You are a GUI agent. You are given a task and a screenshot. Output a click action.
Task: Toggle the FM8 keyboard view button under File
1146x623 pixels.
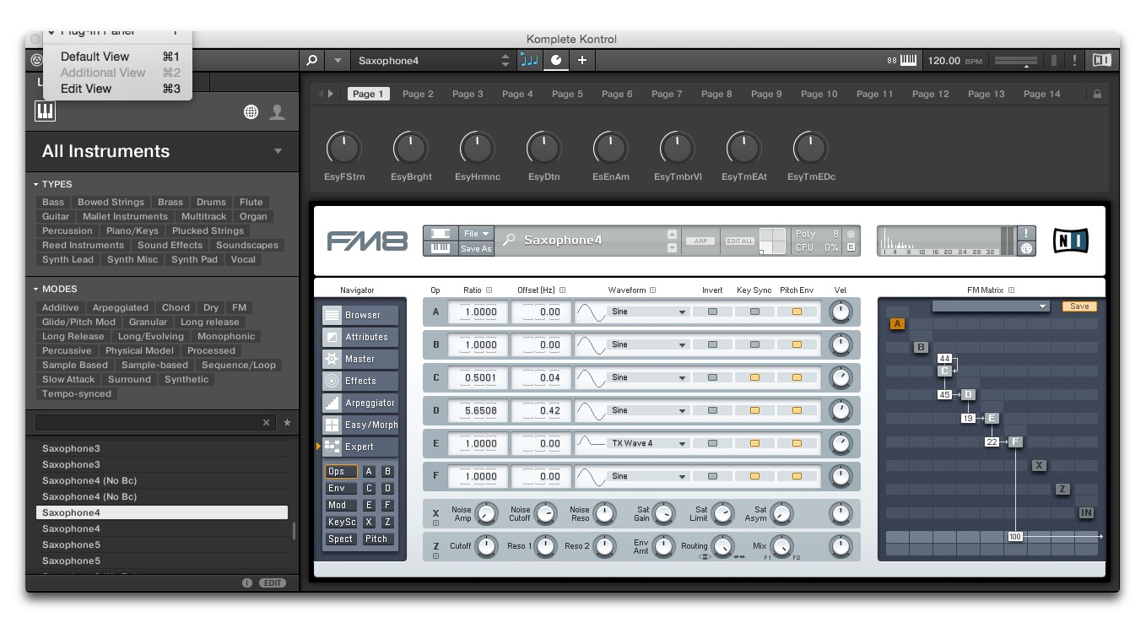[x=441, y=248]
